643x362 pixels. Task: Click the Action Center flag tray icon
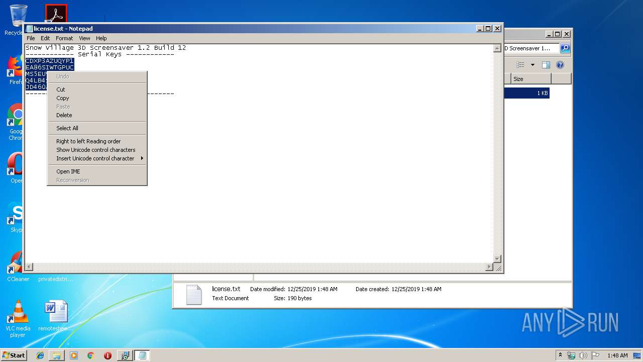pos(595,355)
